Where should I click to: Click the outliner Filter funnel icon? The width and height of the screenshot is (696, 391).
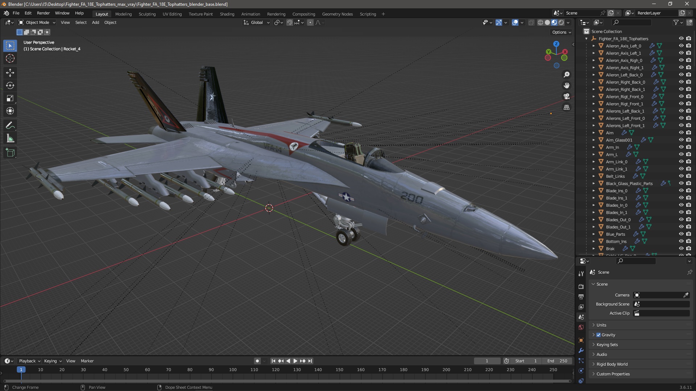point(676,22)
